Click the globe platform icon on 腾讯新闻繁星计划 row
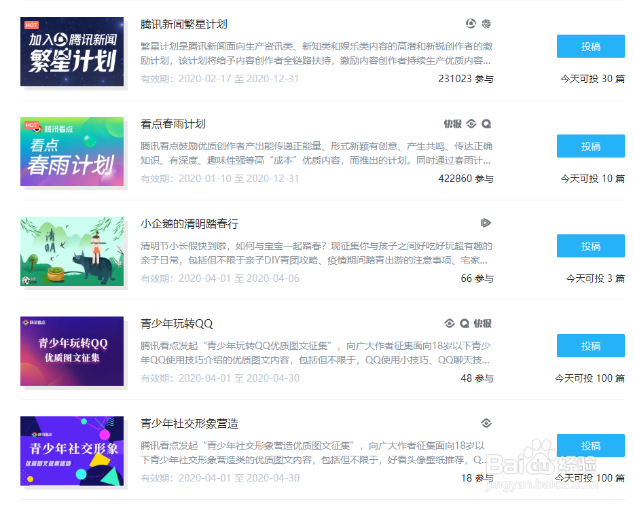 (486, 24)
